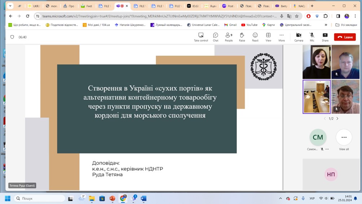Viewport: 362px width, 204px height.
Task: Click the taskbar Пошук search box
Action: pos(39,199)
